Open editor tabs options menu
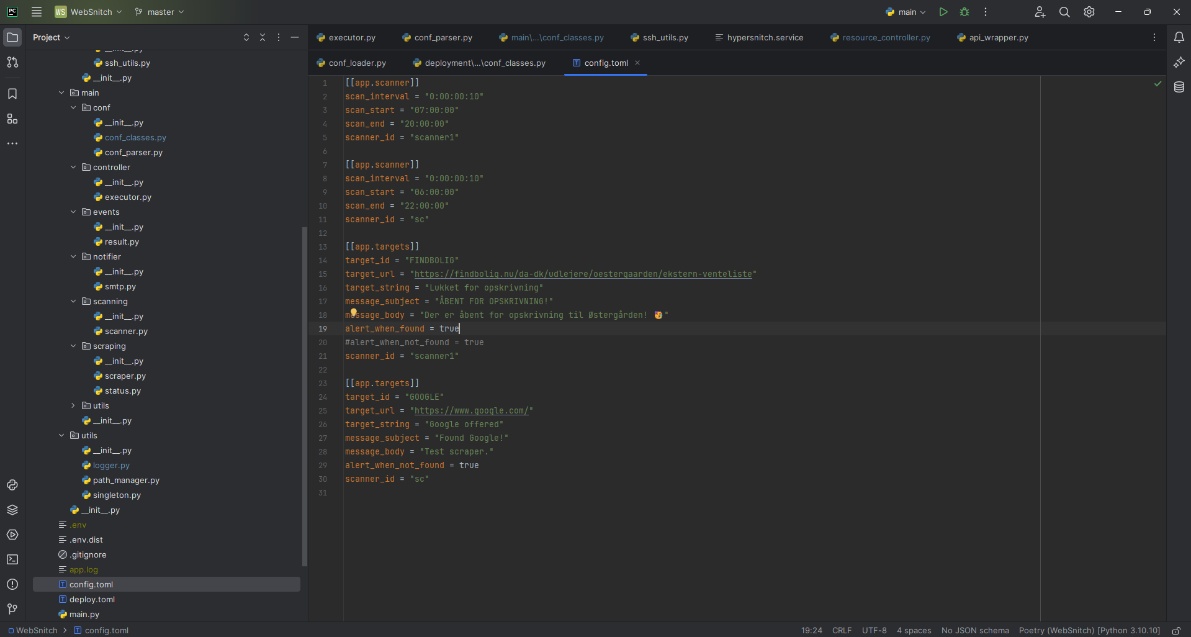 tap(1154, 37)
